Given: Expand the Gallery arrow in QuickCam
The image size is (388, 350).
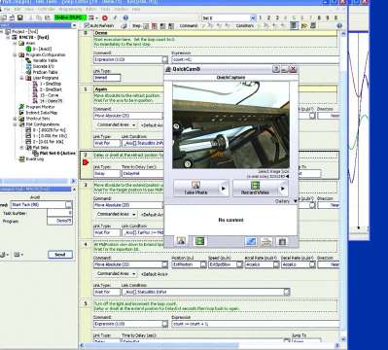Looking at the screenshot, I should pos(295,201).
